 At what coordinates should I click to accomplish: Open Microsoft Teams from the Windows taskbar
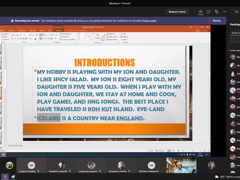[x=6, y=177]
